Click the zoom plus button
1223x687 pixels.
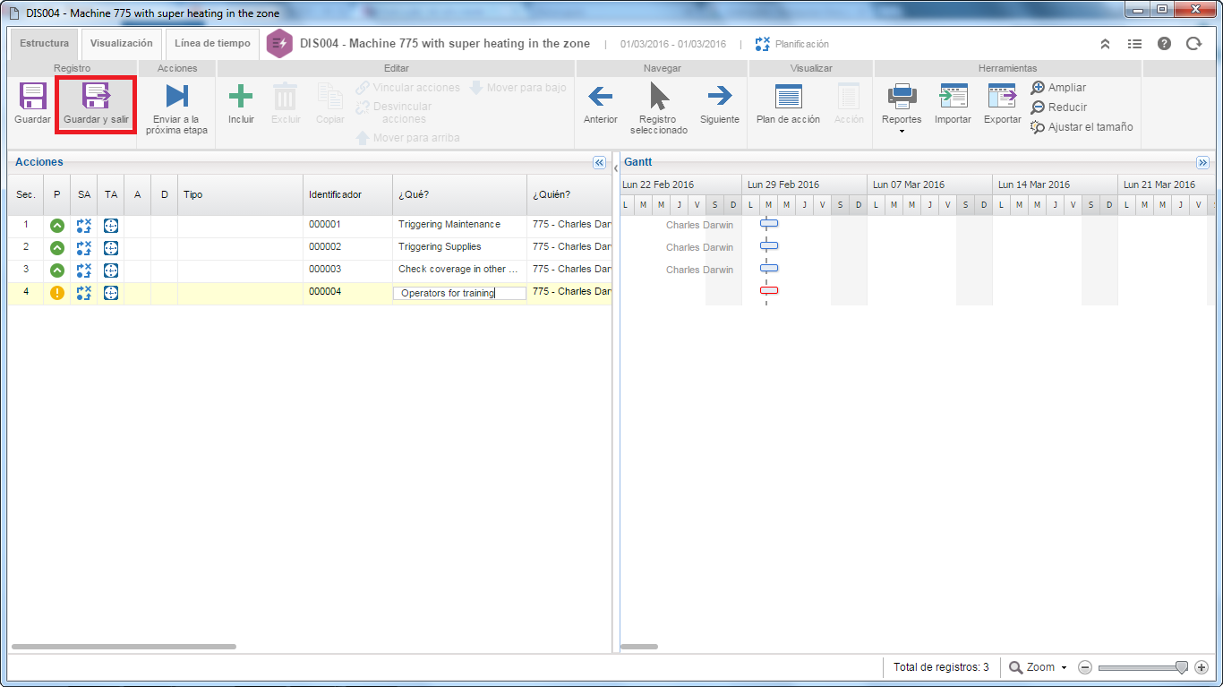1202,667
